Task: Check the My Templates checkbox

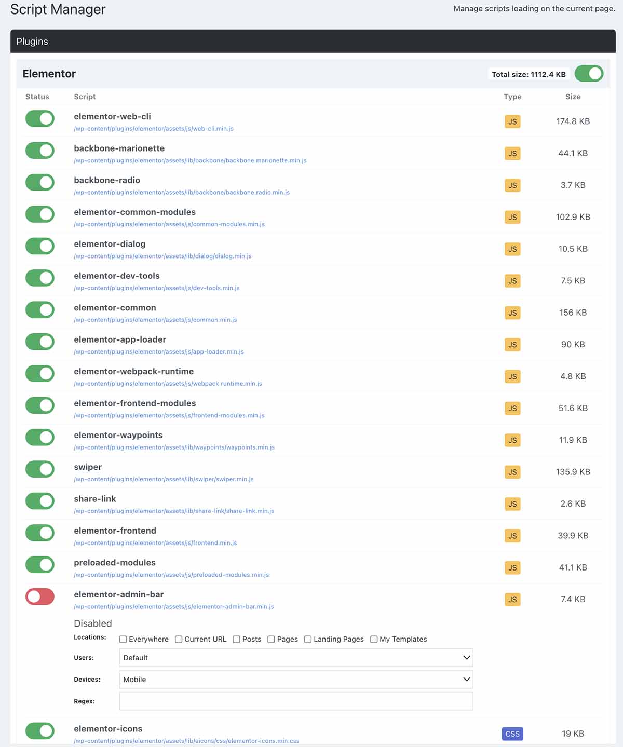Action: tap(374, 640)
